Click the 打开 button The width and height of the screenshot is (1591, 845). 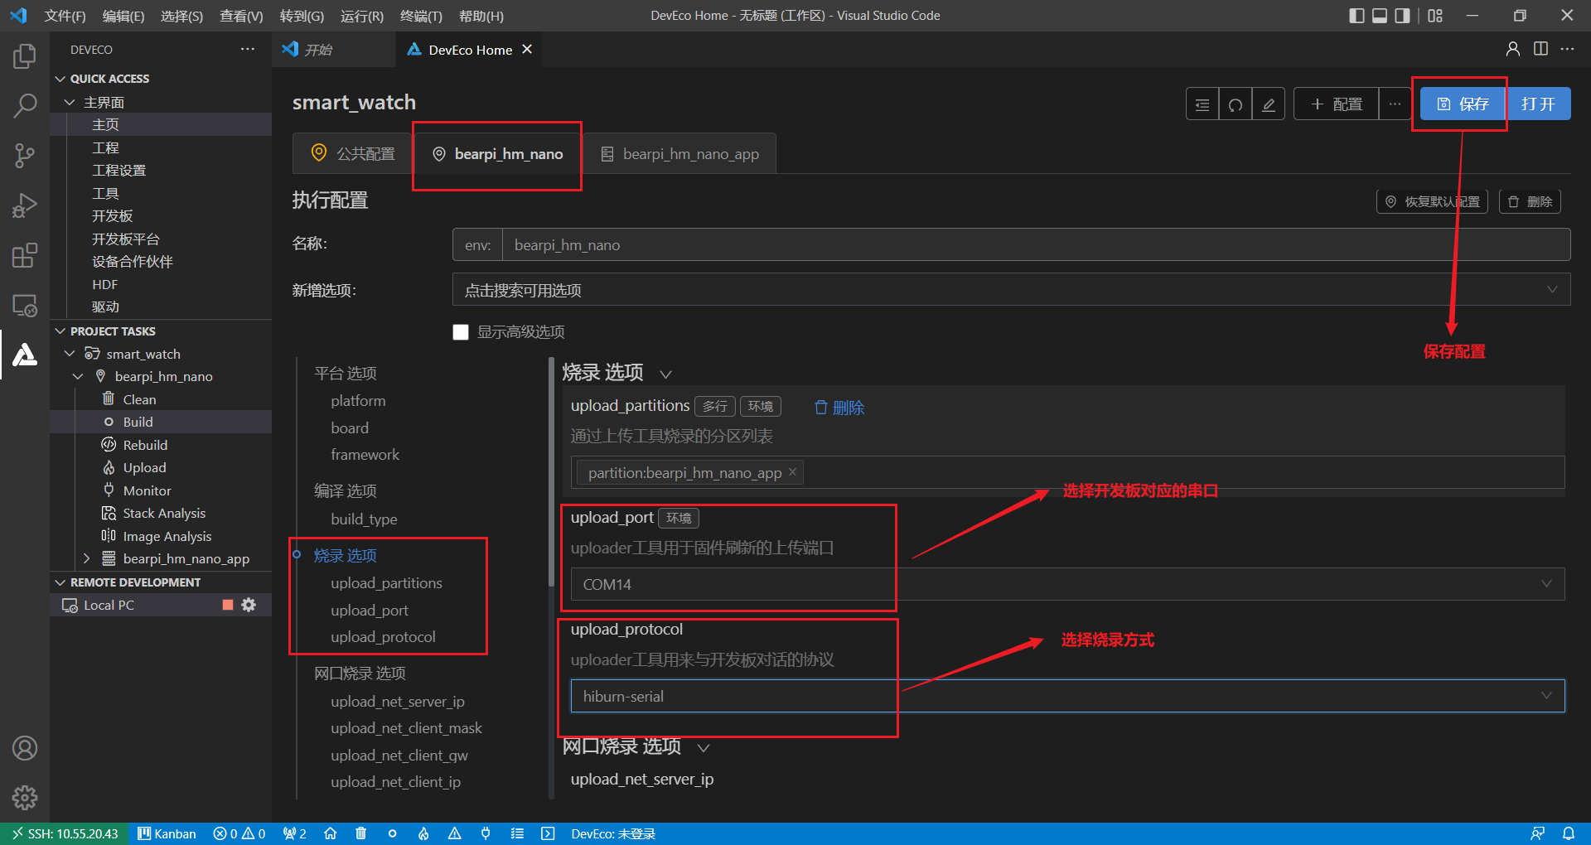[1538, 104]
